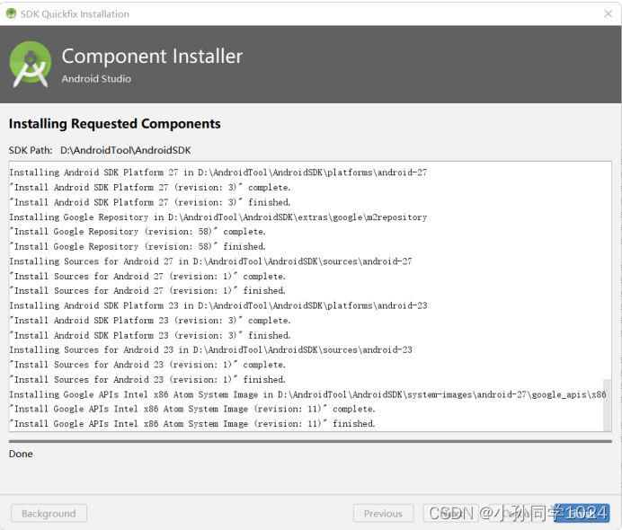Click the Next button

point(450,513)
